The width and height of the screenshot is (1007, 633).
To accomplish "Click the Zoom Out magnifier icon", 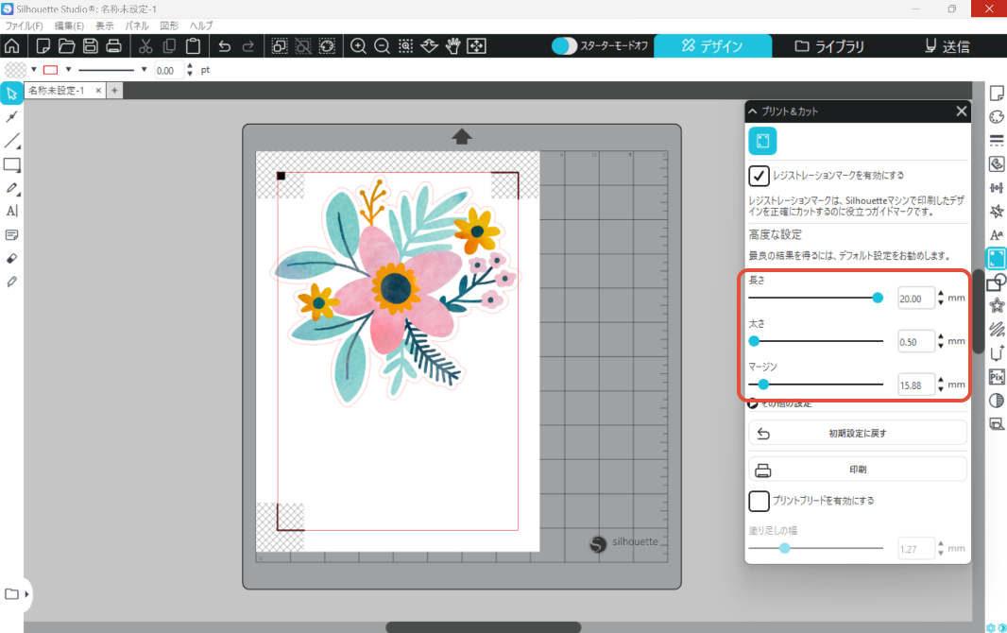I will (x=383, y=46).
